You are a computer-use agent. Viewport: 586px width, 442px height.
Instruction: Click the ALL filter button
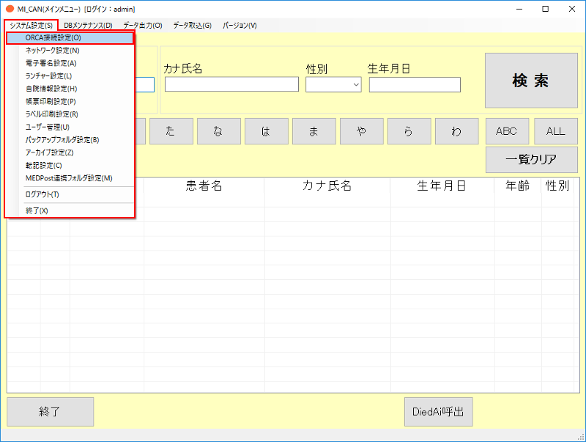tap(555, 131)
